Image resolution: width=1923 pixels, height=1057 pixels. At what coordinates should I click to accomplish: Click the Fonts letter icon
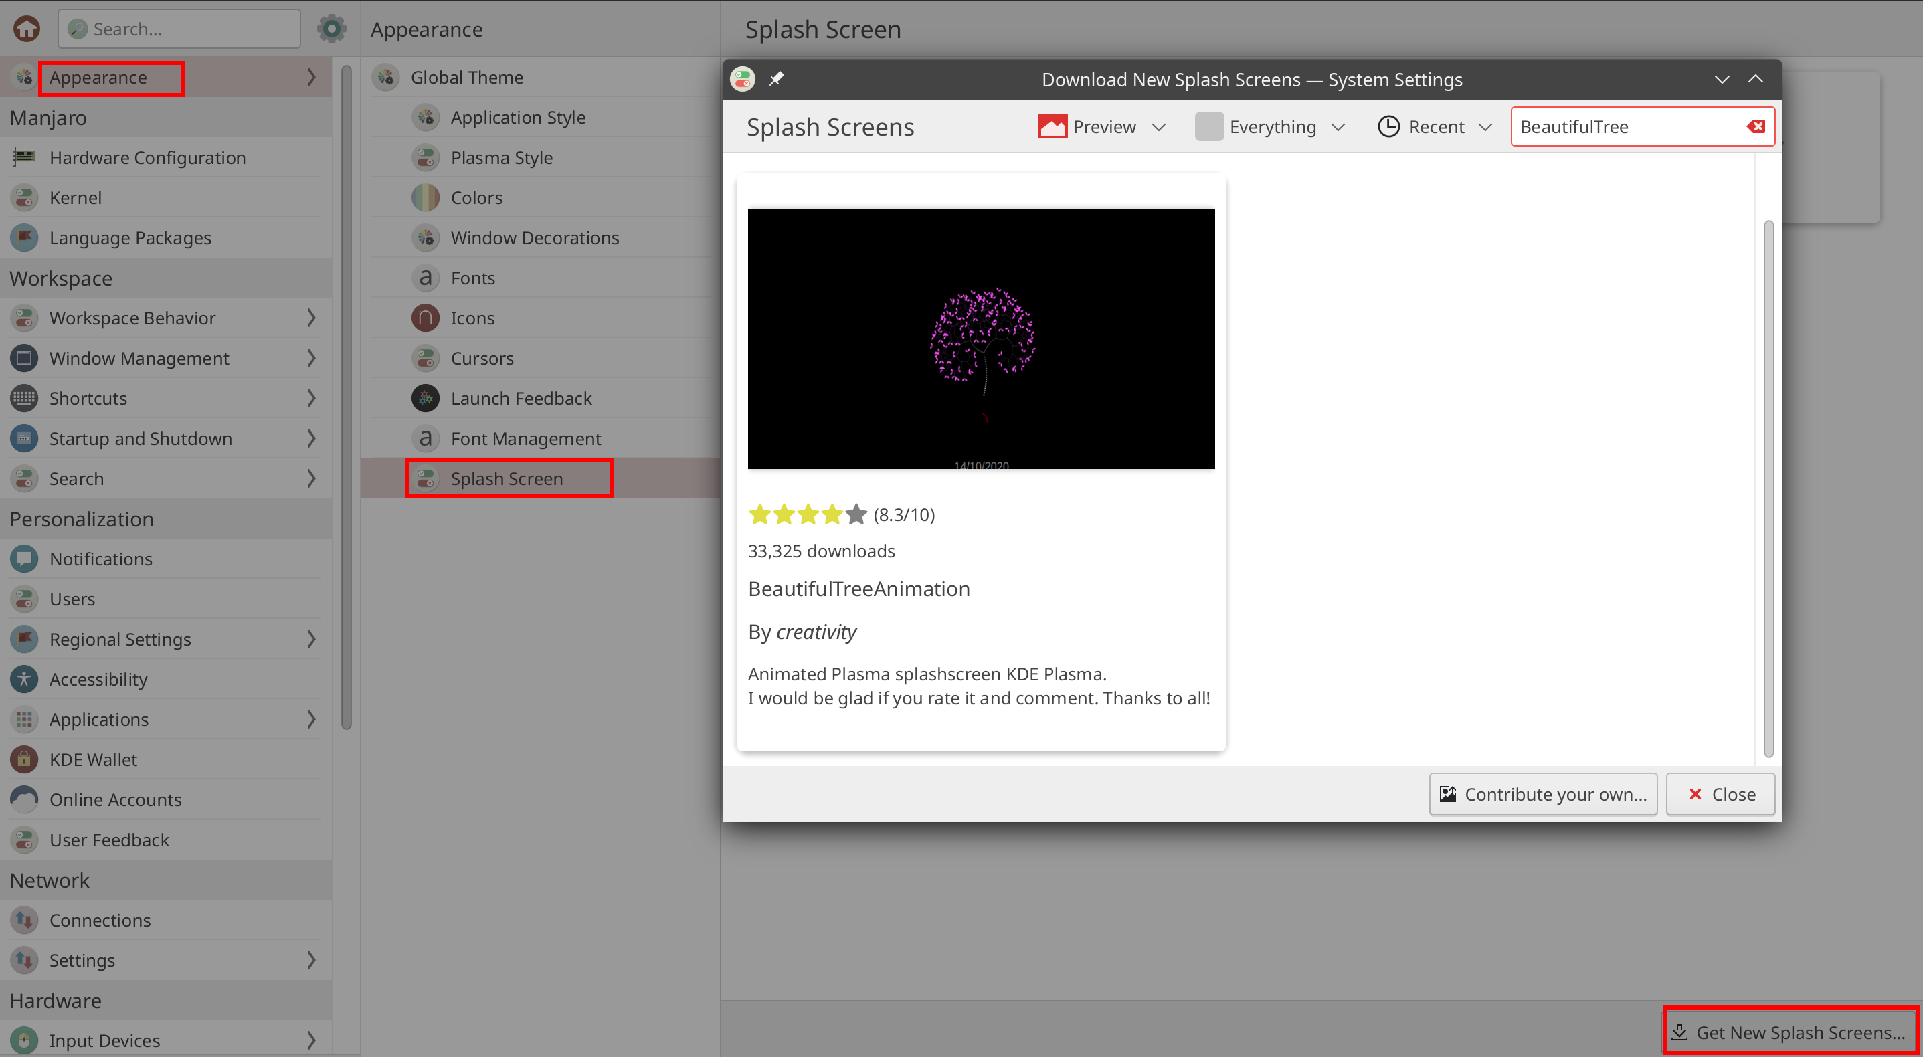425,278
